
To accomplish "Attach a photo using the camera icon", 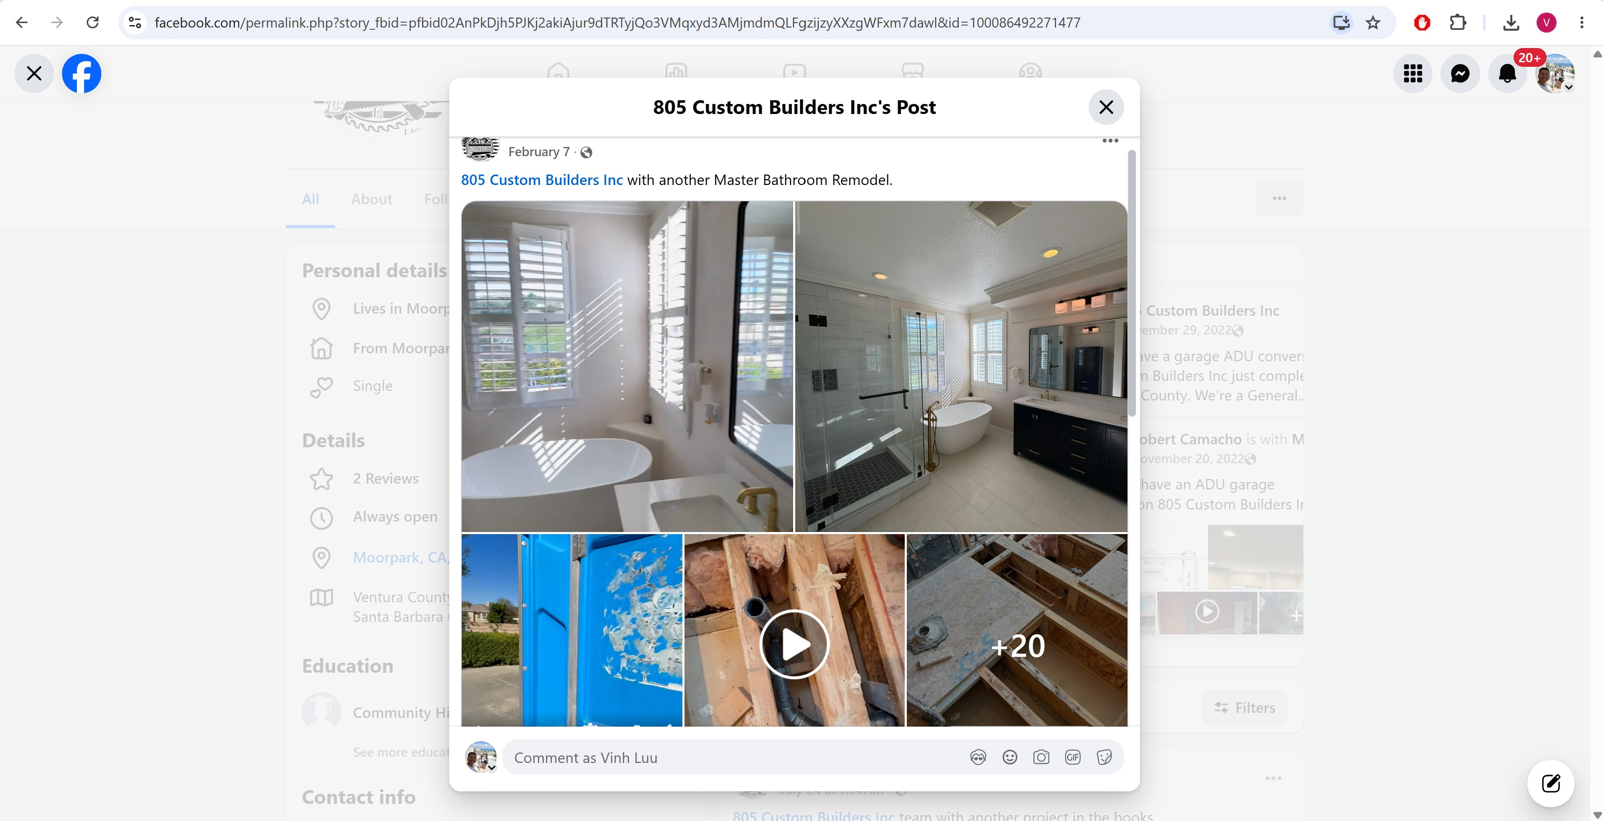I will coord(1041,757).
